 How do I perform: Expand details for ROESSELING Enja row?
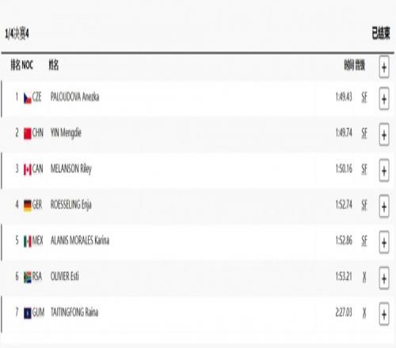click(384, 206)
